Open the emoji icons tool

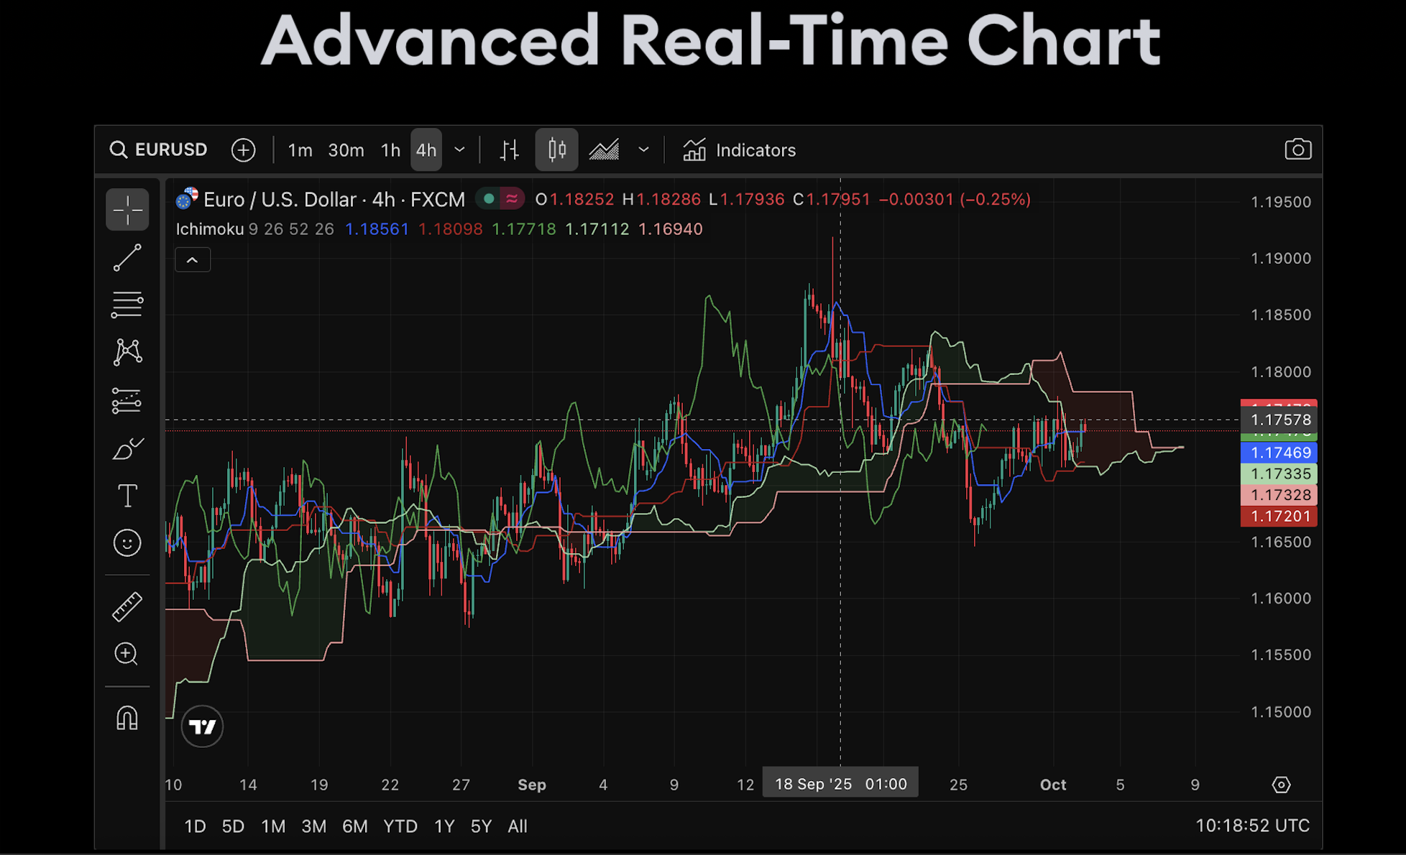[x=127, y=543]
